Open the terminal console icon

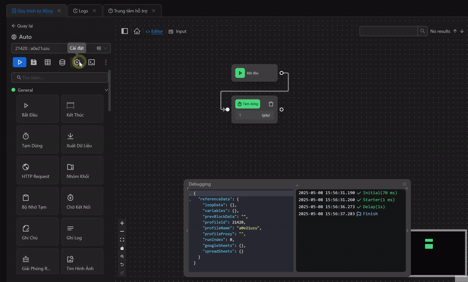(91, 62)
